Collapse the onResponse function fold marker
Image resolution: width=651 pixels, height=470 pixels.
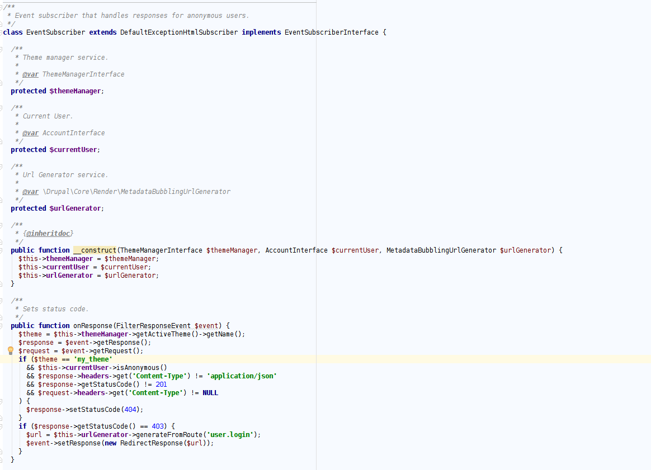coord(1,326)
